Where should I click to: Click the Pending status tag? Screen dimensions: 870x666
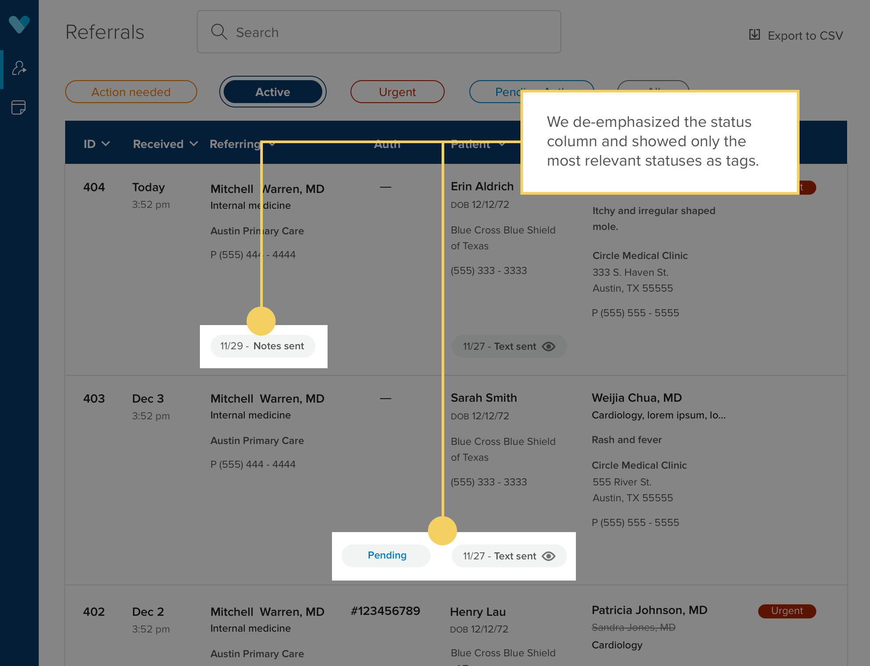pos(387,555)
